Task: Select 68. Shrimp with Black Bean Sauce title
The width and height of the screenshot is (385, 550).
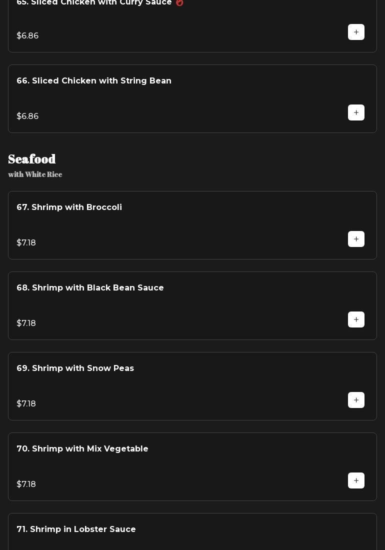Action: [90, 288]
